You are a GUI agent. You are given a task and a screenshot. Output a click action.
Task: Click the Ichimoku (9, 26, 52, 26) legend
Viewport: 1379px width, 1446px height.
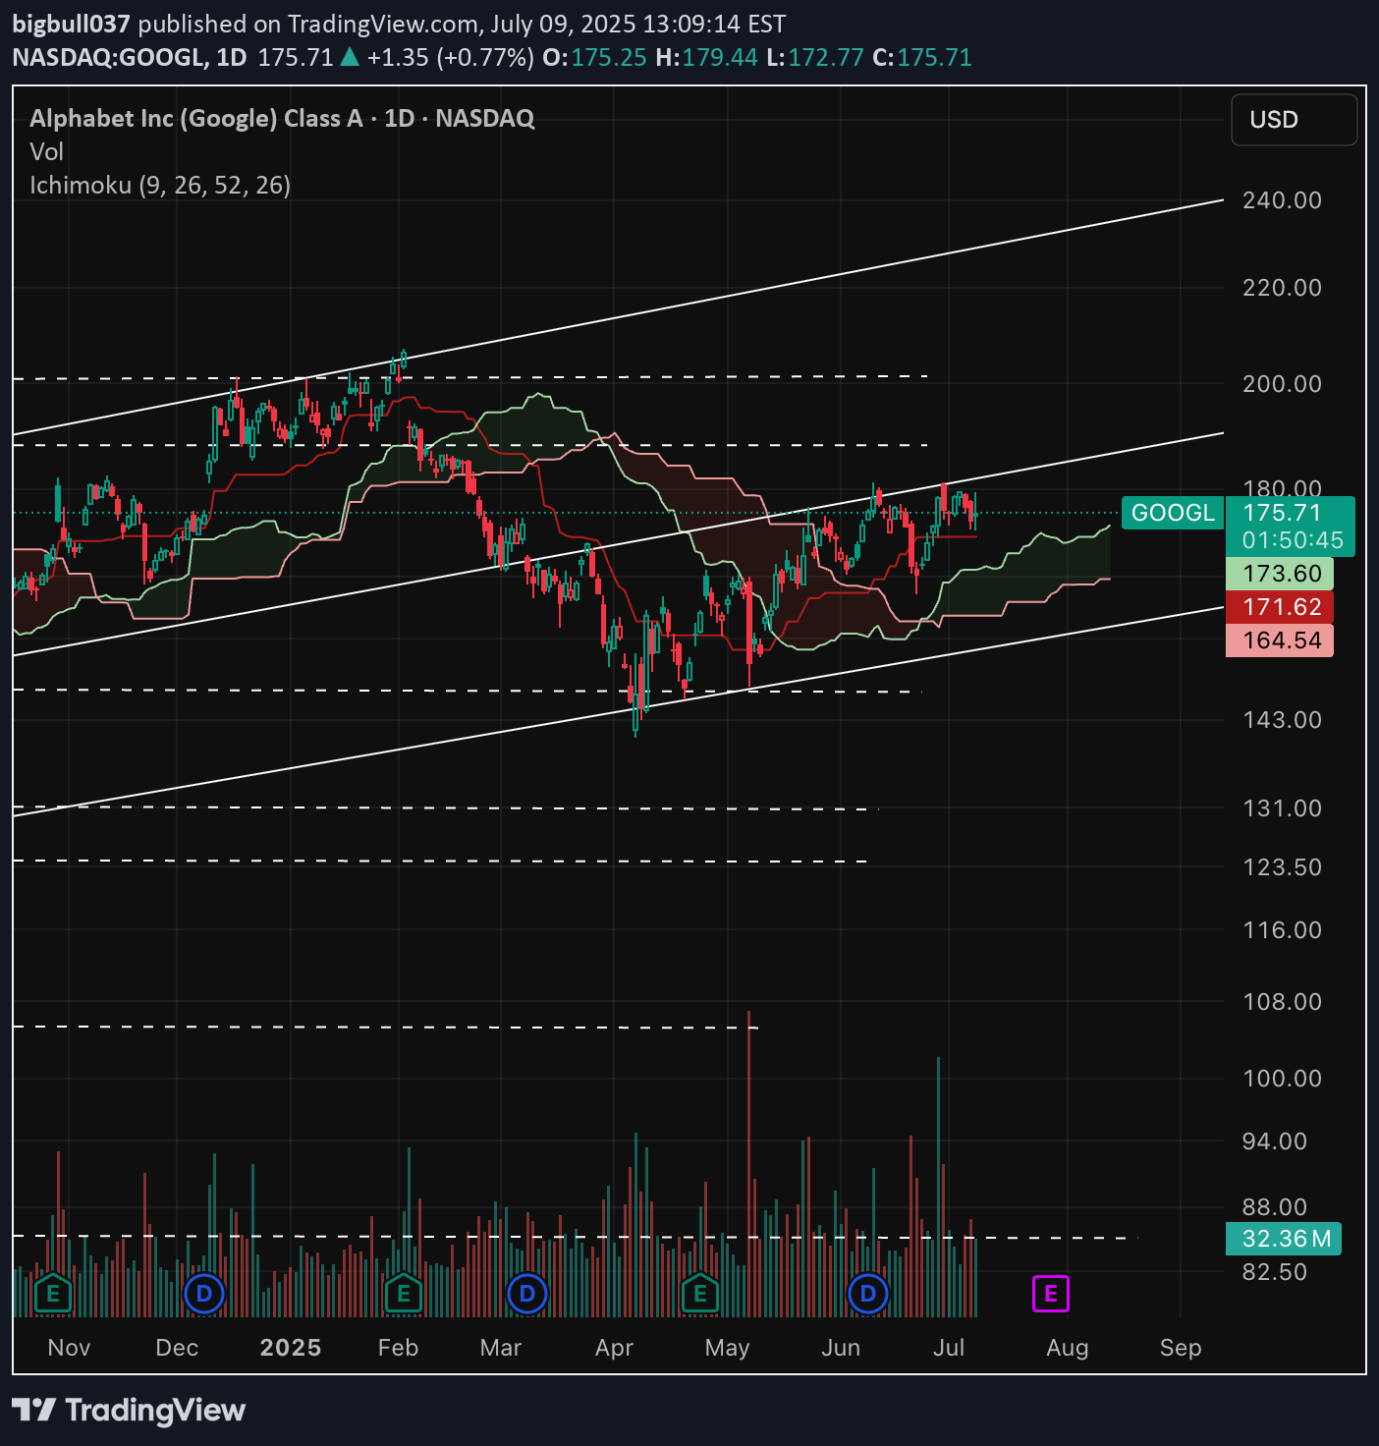coord(160,185)
